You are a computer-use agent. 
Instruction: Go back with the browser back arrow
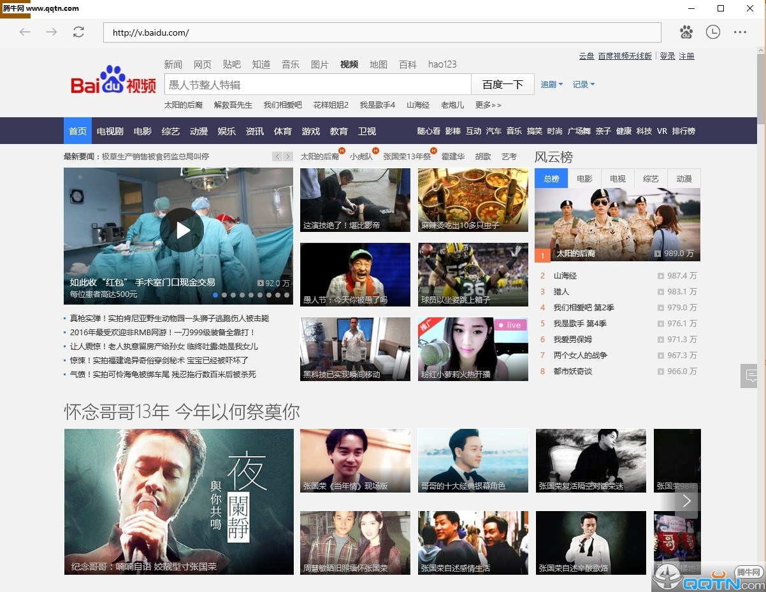(x=25, y=32)
